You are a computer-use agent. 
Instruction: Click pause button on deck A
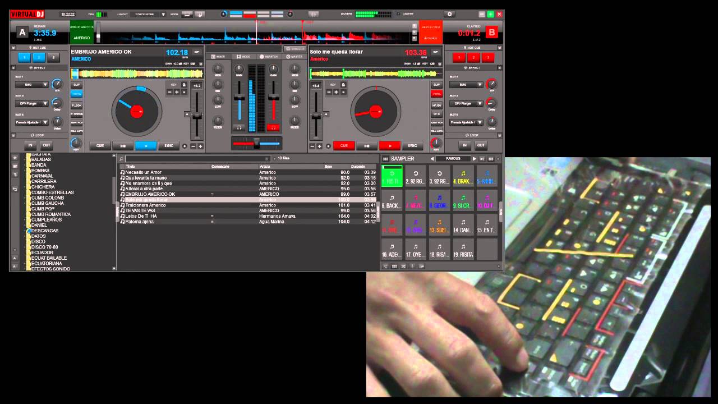click(x=123, y=146)
